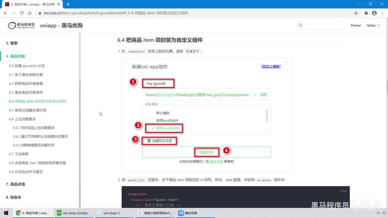Viewport: 388px width, 218px height.
Task: View site security lock icon
Action: coord(40,13)
